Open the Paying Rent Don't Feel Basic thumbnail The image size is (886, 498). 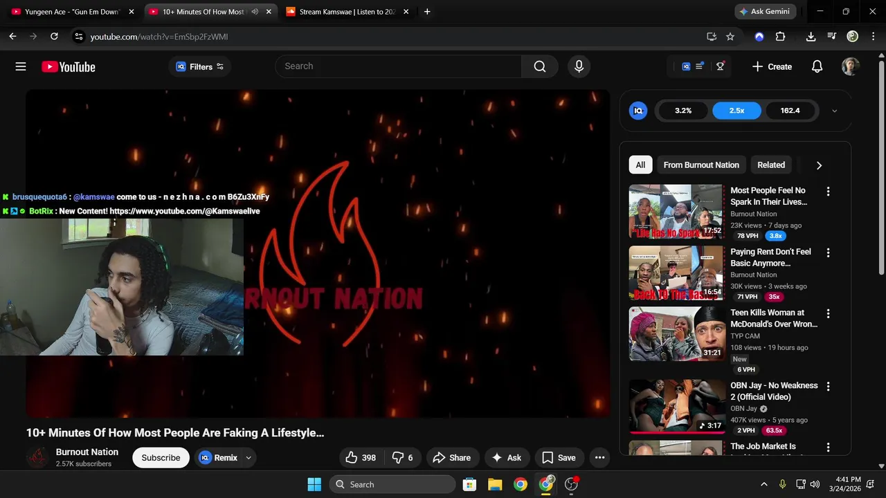676,273
